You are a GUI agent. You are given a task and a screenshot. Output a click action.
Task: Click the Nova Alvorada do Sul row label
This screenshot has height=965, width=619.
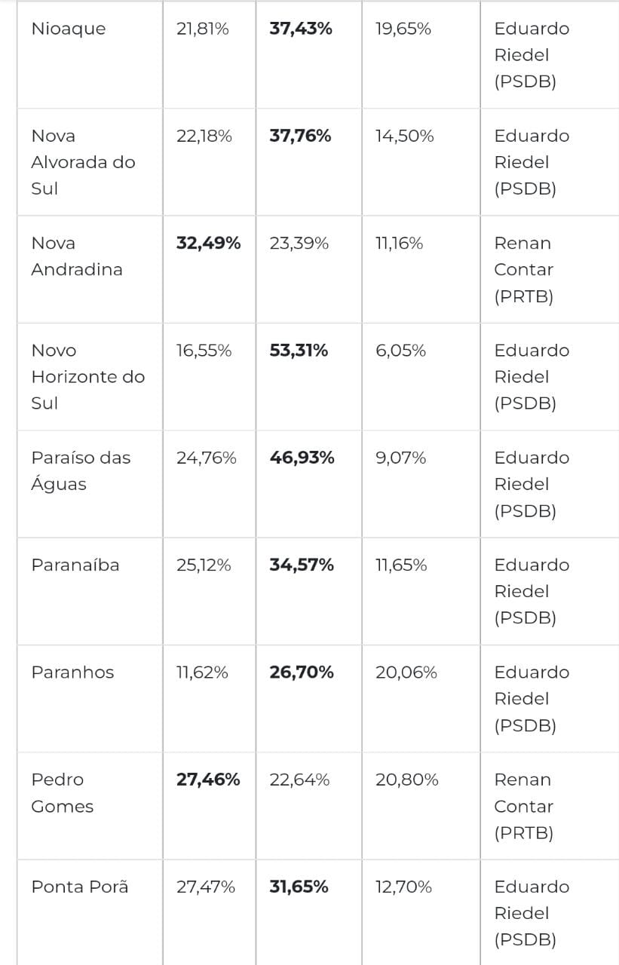coord(83,162)
